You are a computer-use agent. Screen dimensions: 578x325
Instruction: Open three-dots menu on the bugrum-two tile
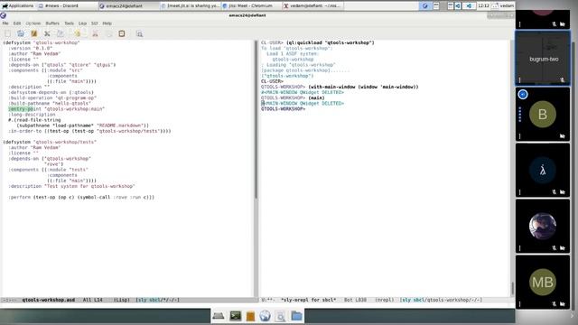(520, 80)
